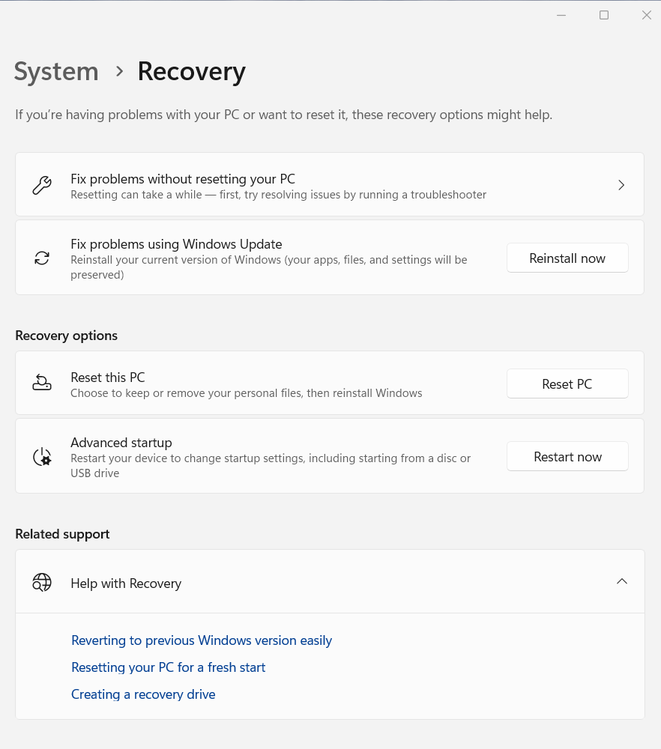Click the wrench troubleshooter icon
Screen dimensions: 661x749
click(x=42, y=185)
